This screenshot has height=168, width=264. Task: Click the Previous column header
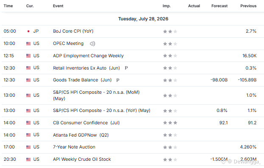tap(248, 6)
